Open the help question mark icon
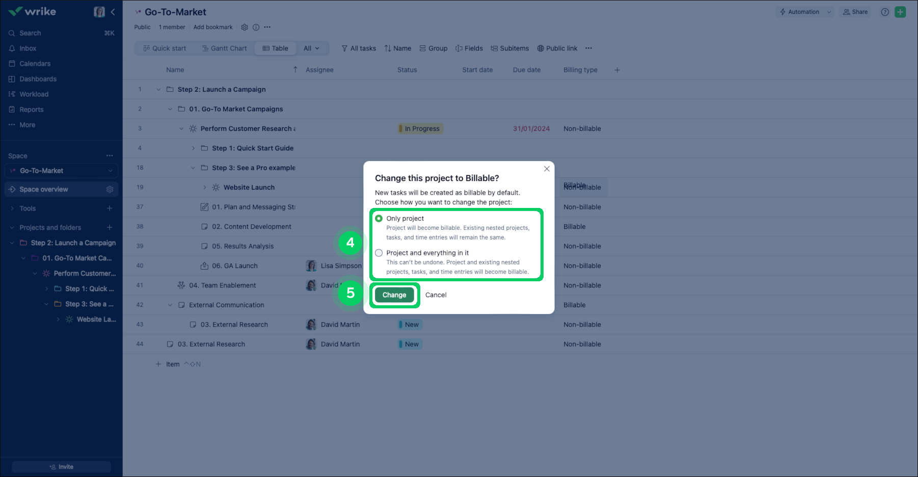The image size is (918, 477). coord(885,12)
